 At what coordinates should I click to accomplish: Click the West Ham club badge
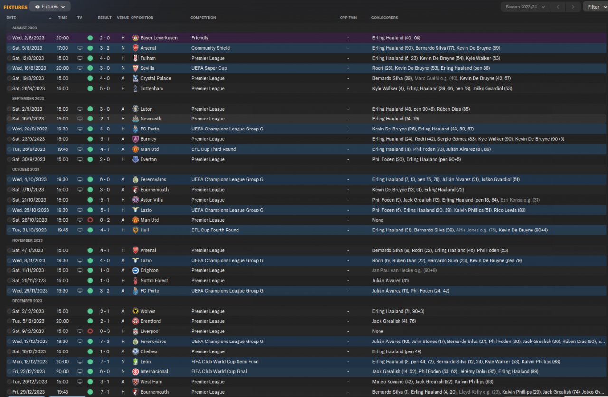point(135,382)
